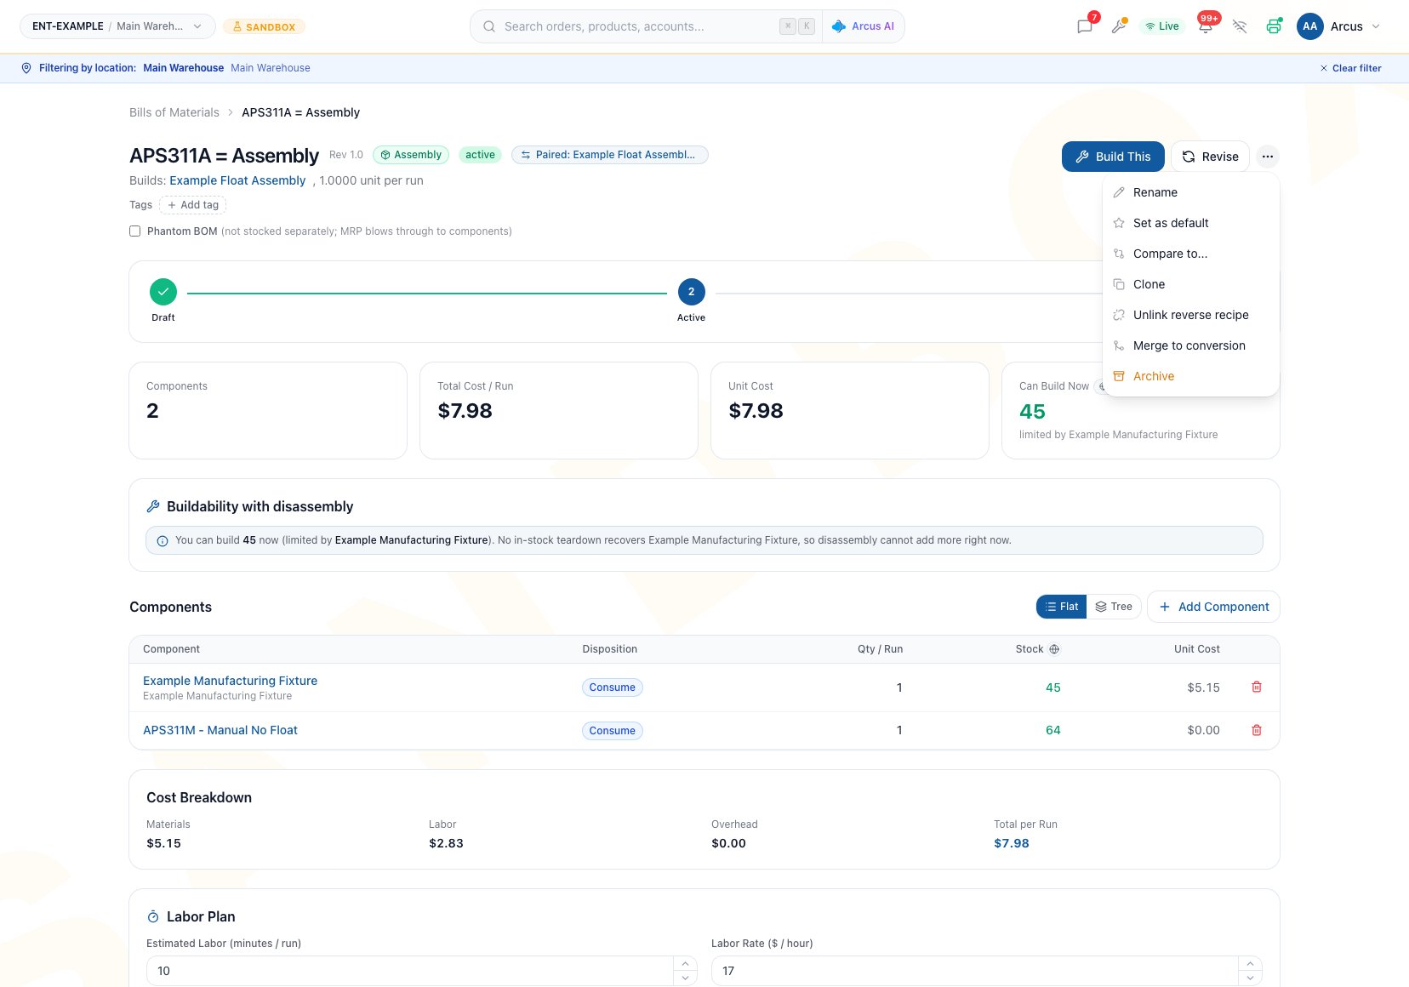Enable the Phantom BOM checkbox

click(x=134, y=231)
